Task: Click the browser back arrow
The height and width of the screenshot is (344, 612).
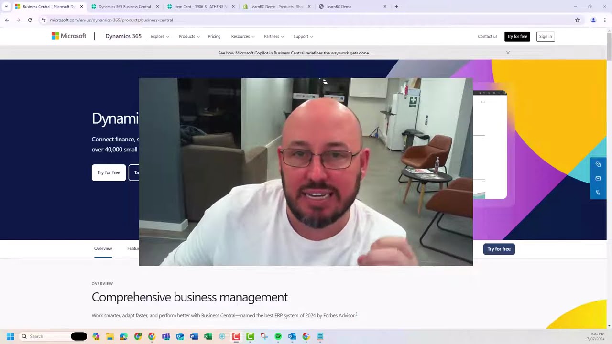Action: click(7, 20)
